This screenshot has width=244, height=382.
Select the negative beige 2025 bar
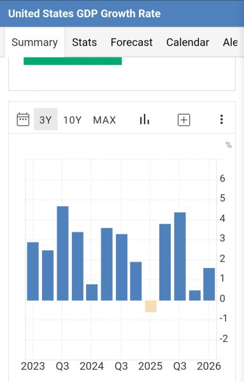151,306
